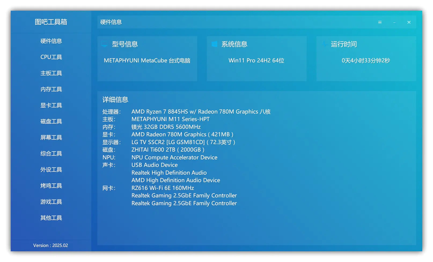The height and width of the screenshot is (262, 433).
Task: Click the NPU: label
Action: (x=109, y=158)
